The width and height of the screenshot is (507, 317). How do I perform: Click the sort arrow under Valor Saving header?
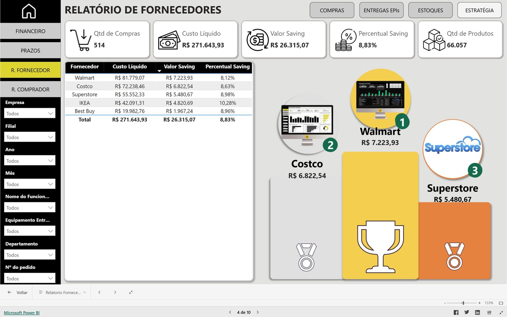click(x=159, y=71)
